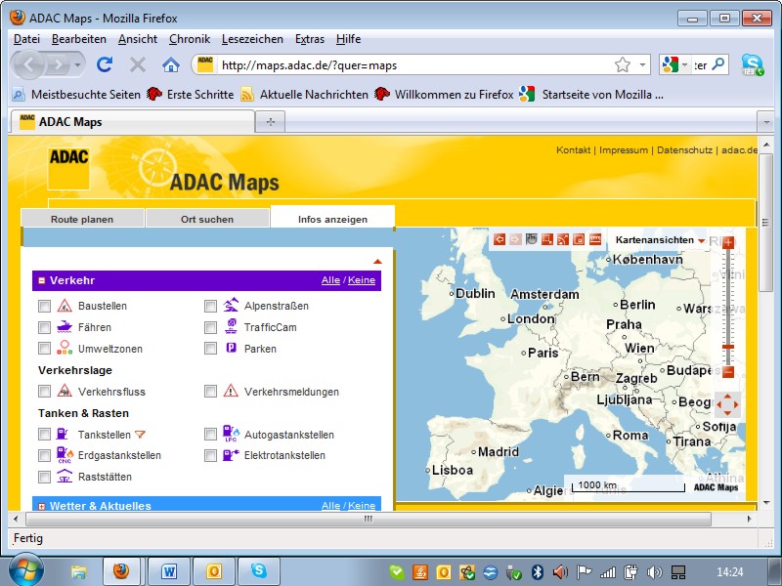Enable the Baustellen checkbox
The image size is (782, 586).
coord(44,306)
